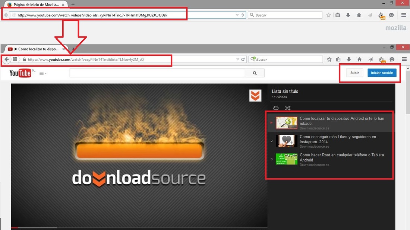
Task: Bookmark page with star in Mozilla start window
Action: [329, 15]
